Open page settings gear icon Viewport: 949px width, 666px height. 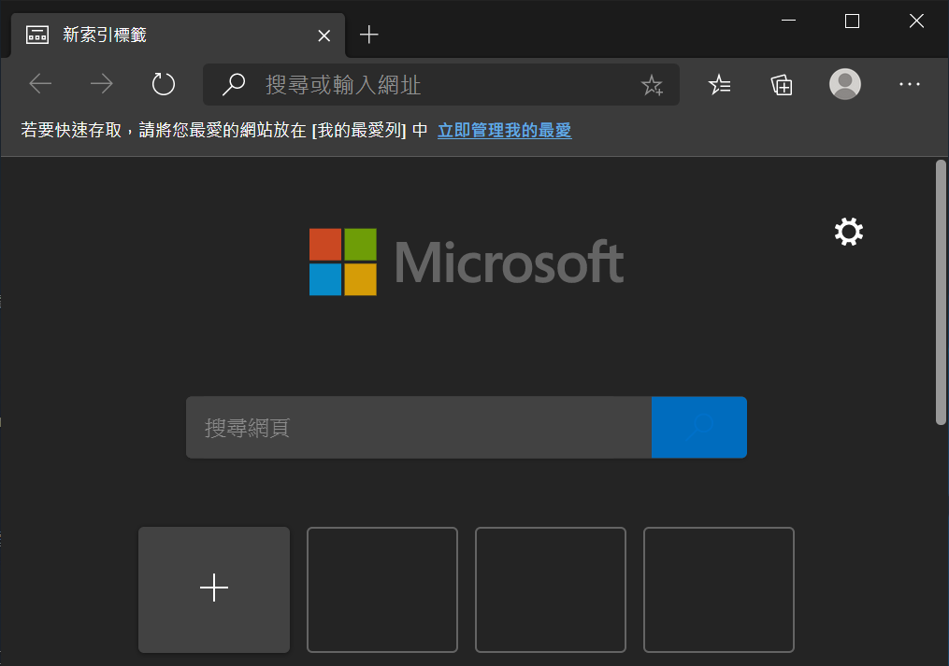point(849,231)
